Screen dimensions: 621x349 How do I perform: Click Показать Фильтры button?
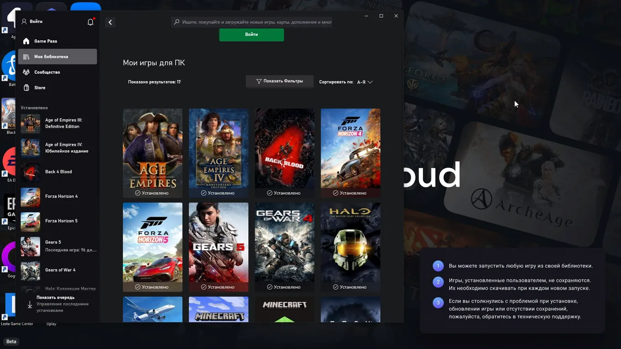pos(279,81)
